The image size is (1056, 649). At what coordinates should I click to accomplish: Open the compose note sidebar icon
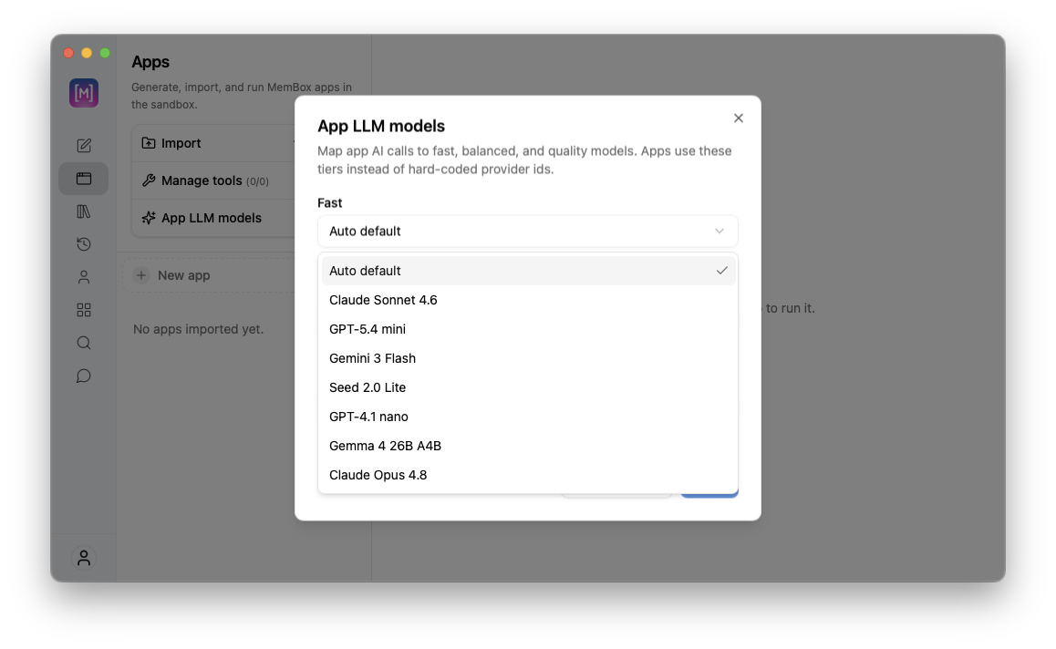[84, 146]
